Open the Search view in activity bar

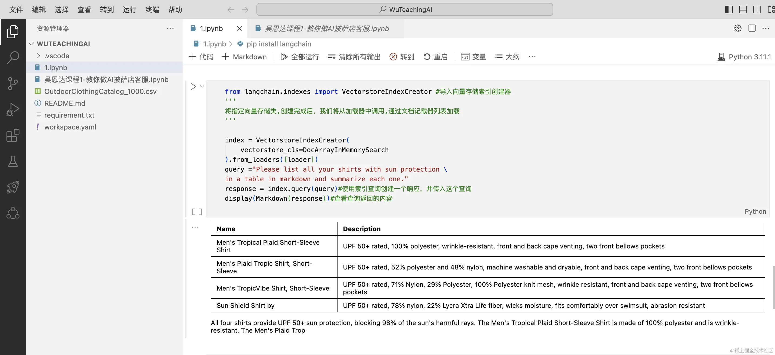[13, 57]
